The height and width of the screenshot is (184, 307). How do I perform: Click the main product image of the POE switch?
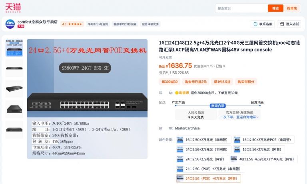[87, 99]
